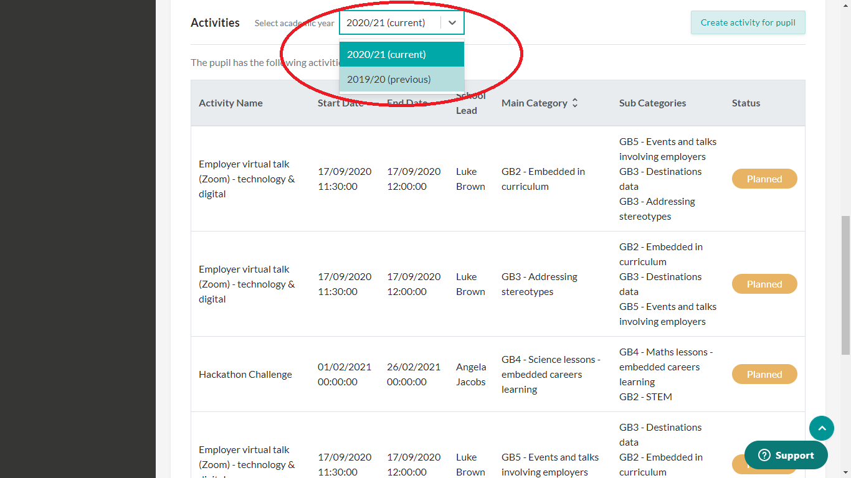Select the 2020/21 (current) option
This screenshot has width=851, height=478.
[x=401, y=55]
